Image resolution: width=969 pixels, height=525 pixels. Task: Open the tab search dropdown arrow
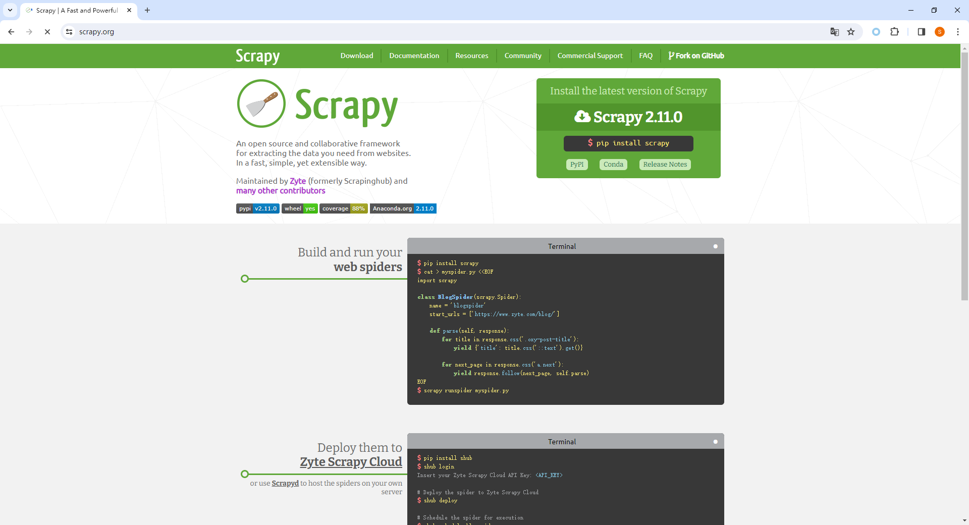click(10, 10)
